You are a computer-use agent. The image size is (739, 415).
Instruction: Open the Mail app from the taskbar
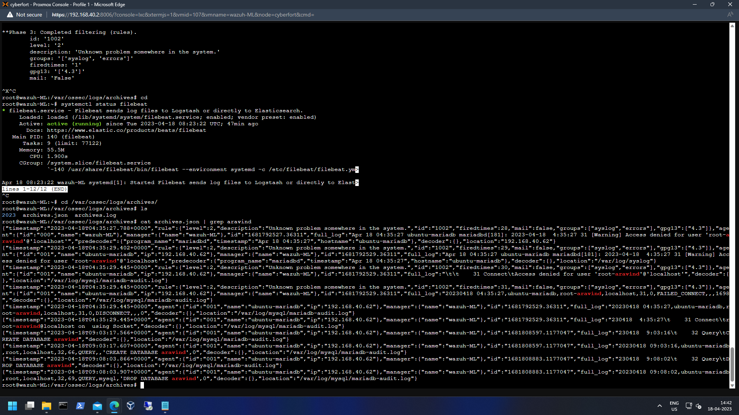[x=97, y=406]
